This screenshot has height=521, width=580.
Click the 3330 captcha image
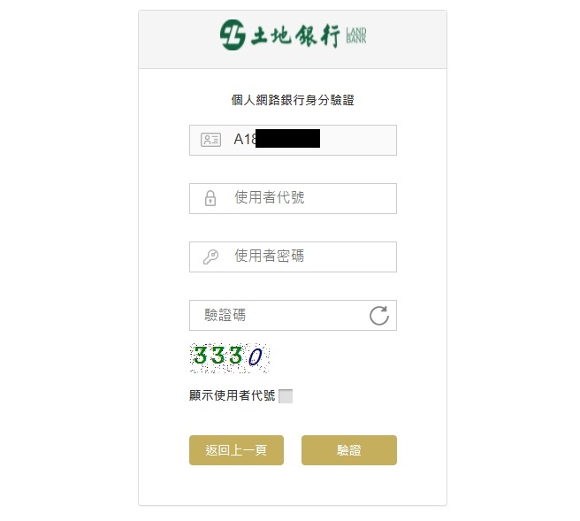[229, 357]
